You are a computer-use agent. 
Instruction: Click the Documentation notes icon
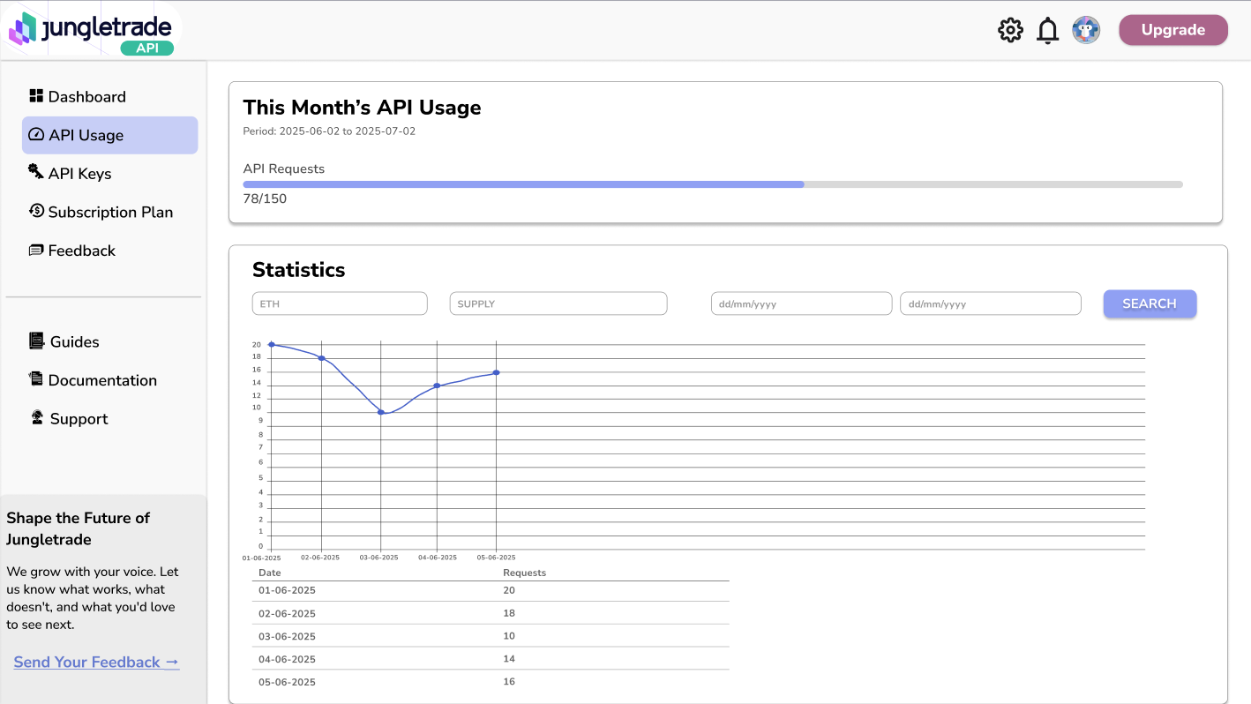point(36,379)
